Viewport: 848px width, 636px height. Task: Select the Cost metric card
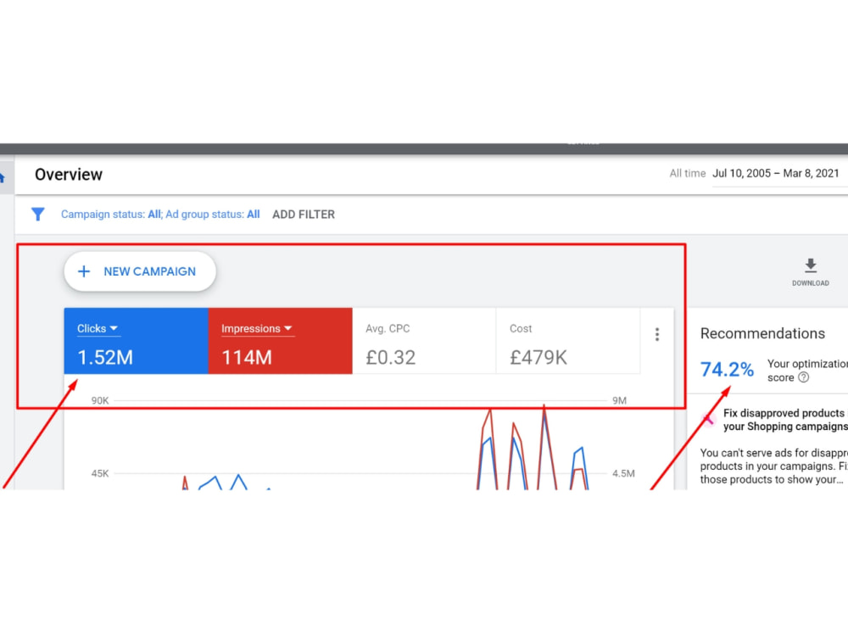[x=568, y=341]
